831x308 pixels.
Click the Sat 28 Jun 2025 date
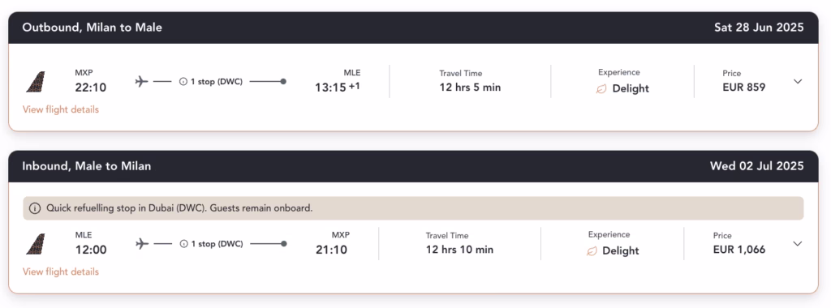click(759, 28)
